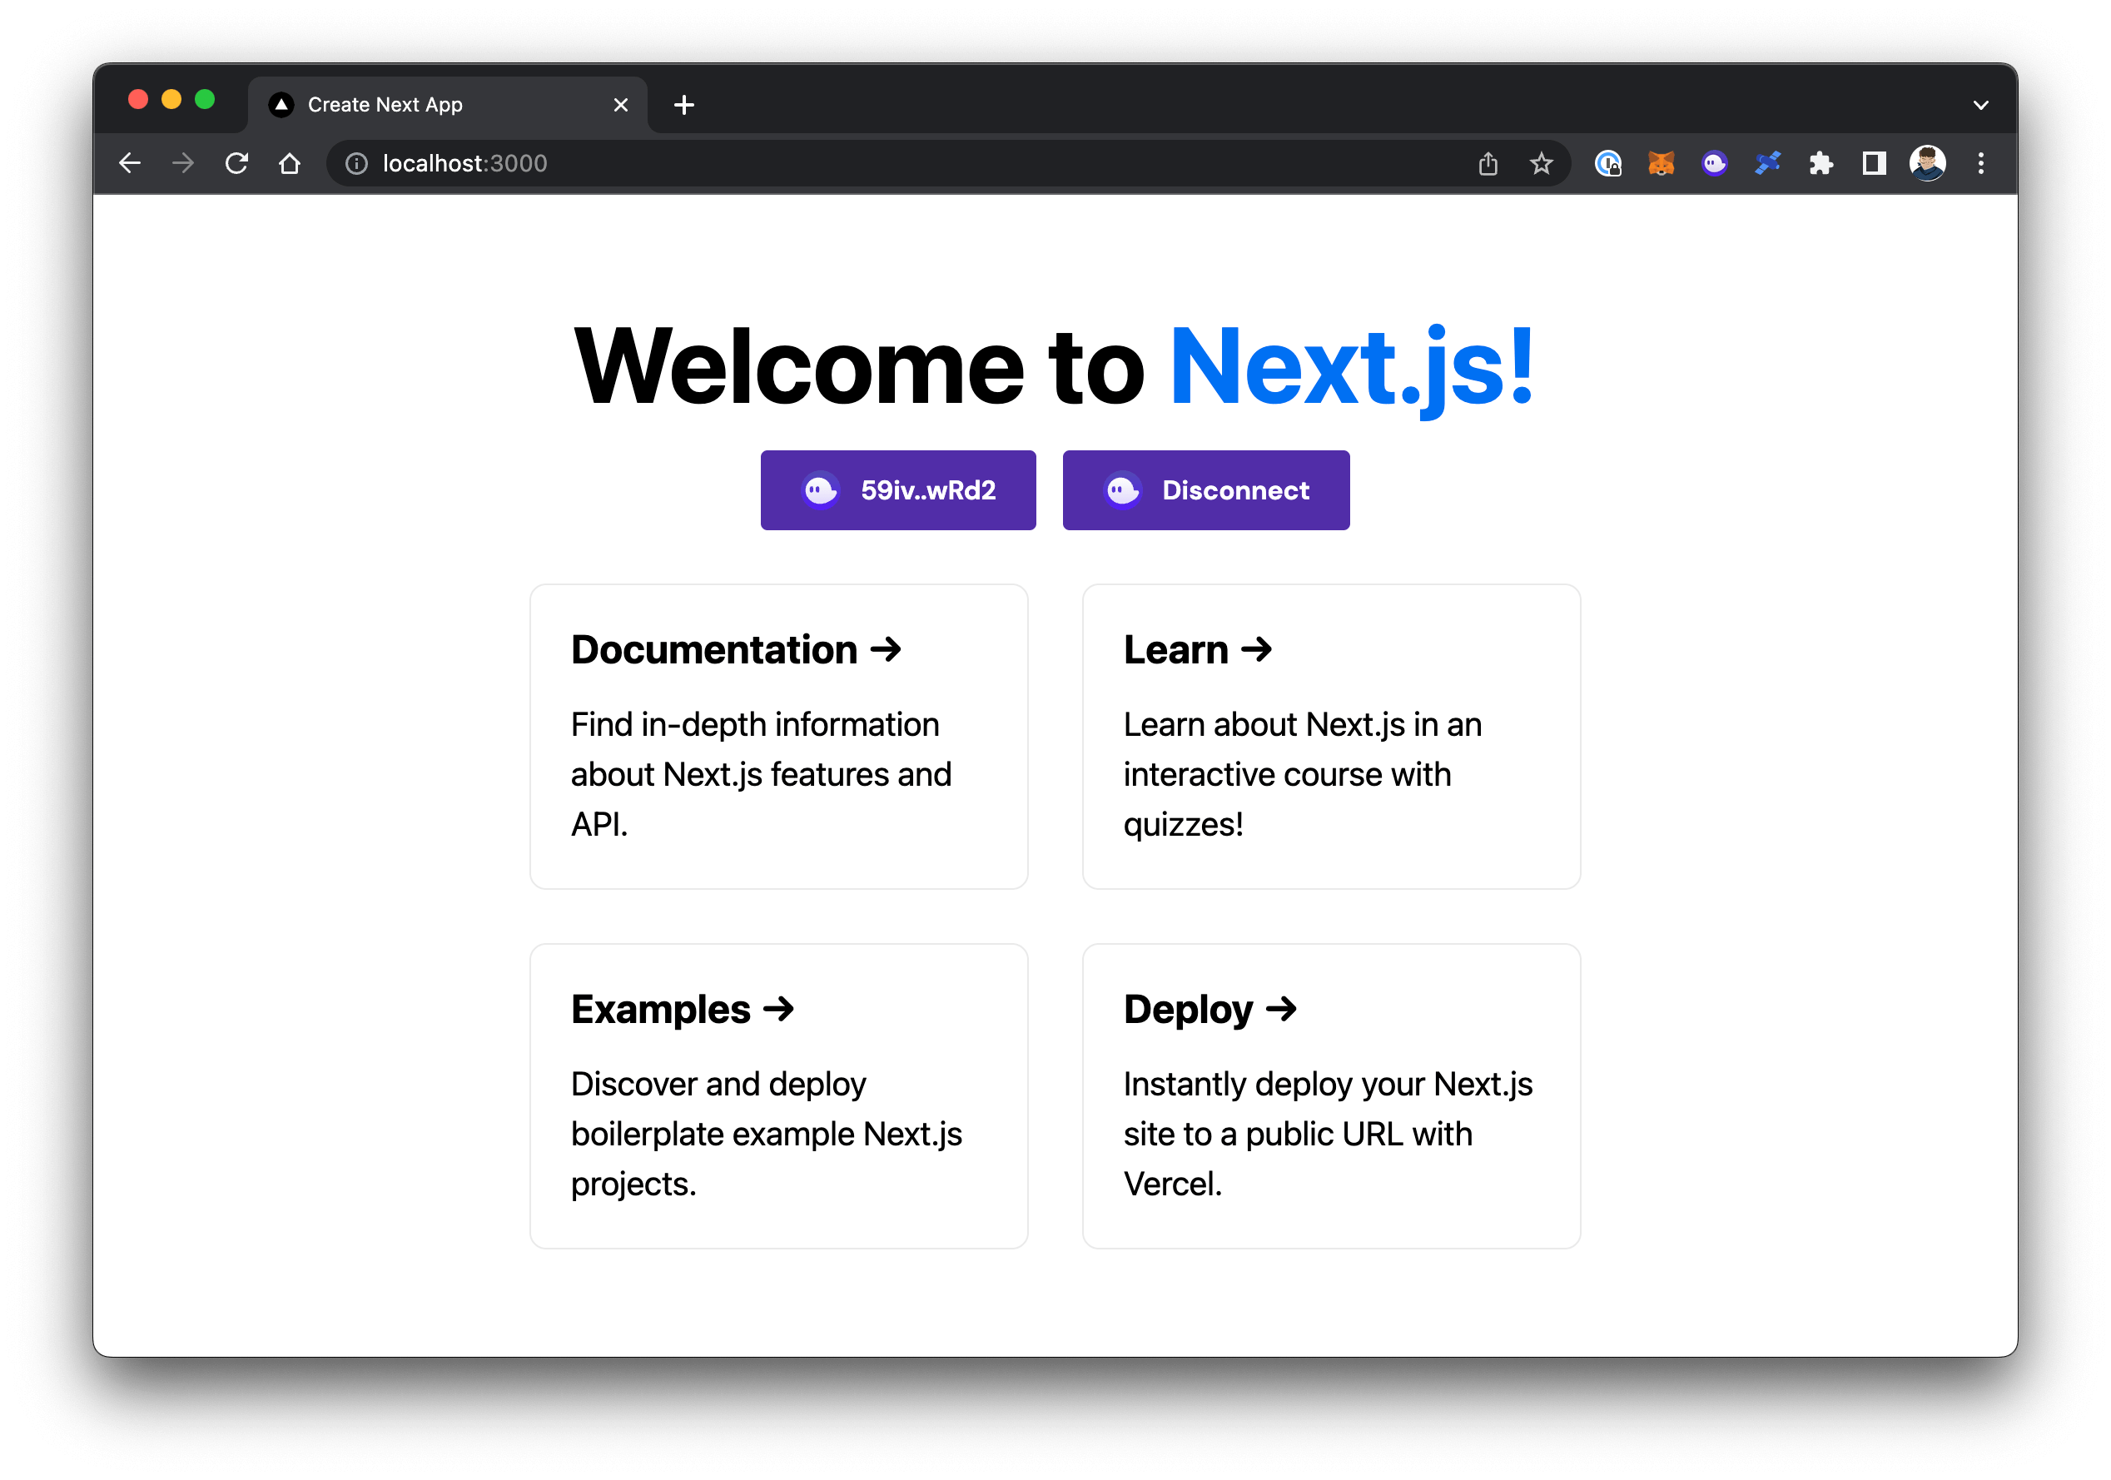Open the Learn card
2111x1480 pixels.
click(1331, 737)
